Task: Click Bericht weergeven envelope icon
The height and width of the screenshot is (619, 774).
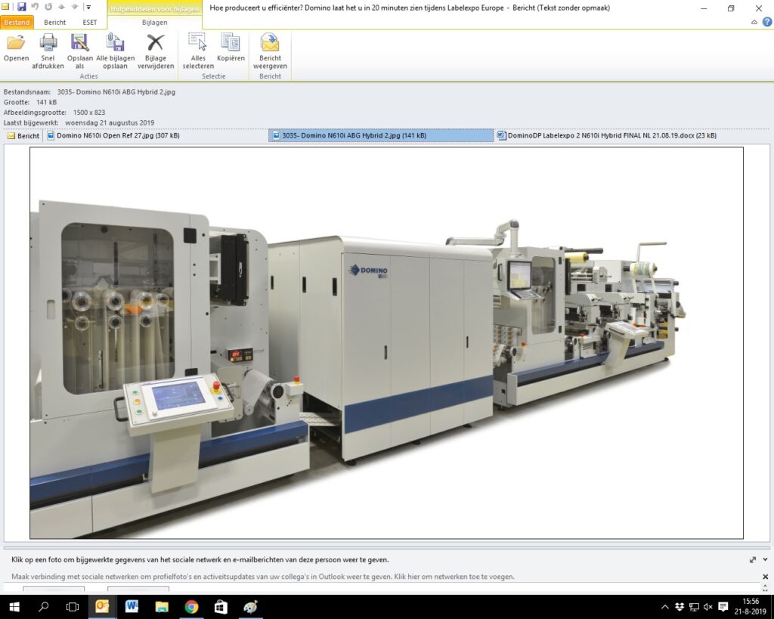Action: (x=270, y=42)
